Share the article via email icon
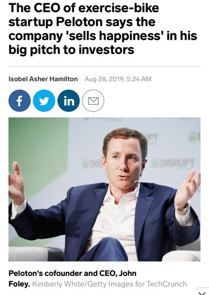The width and height of the screenshot is (209, 295). coord(93,100)
